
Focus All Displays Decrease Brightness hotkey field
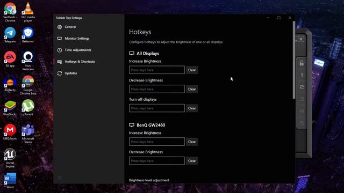click(157, 89)
